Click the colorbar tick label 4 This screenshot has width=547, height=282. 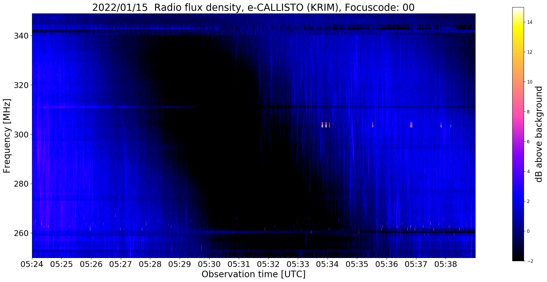528,172
